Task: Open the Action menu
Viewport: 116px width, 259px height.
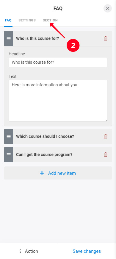Action: tap(29, 251)
